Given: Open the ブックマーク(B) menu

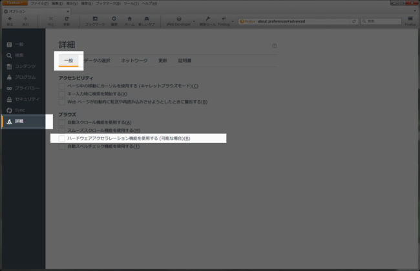Looking at the screenshot, I should tap(108, 3).
